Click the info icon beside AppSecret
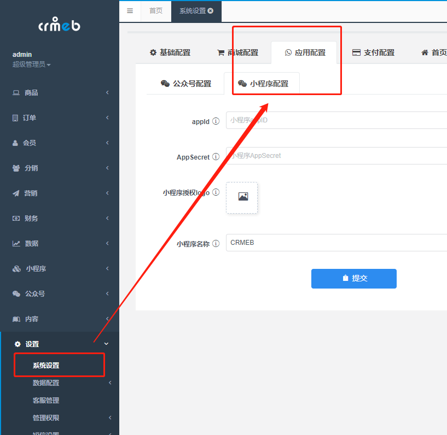The width and height of the screenshot is (447, 435). (x=217, y=156)
